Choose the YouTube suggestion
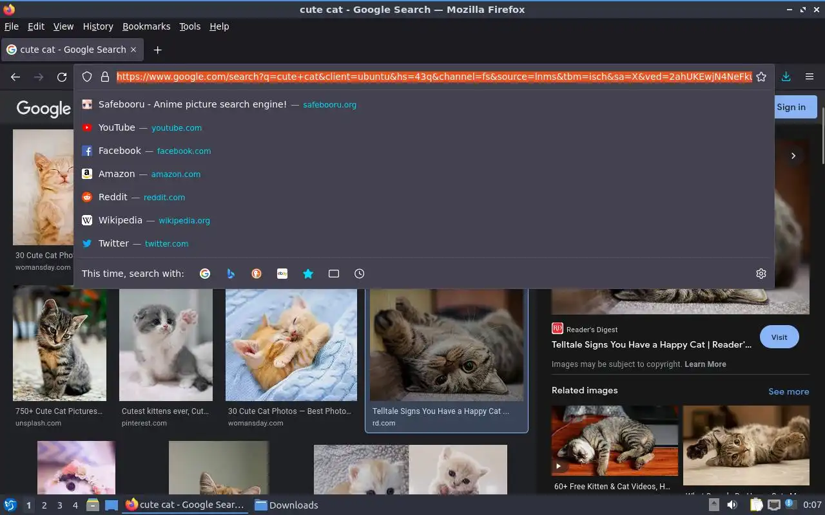The width and height of the screenshot is (825, 515). pyautogui.click(x=423, y=127)
